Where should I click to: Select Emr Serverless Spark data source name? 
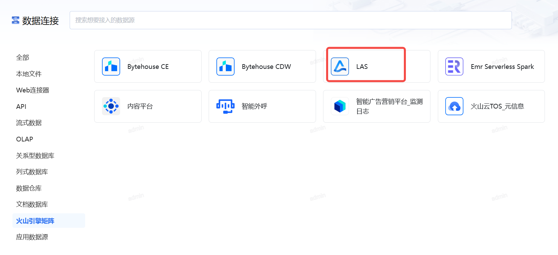point(502,67)
